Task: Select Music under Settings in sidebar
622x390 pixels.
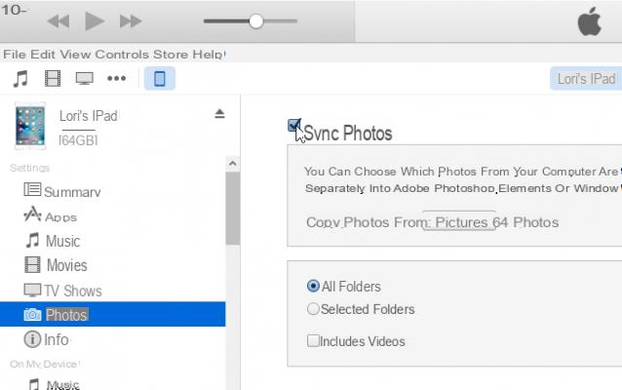Action: pos(63,241)
